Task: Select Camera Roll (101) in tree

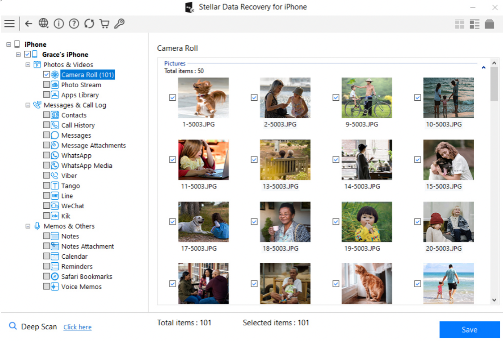Action: click(x=87, y=75)
